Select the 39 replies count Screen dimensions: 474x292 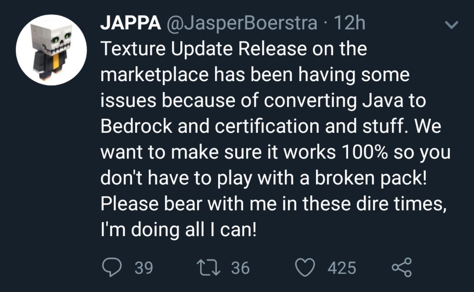(144, 268)
